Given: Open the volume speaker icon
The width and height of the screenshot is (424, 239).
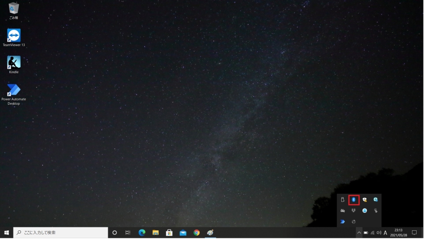Looking at the screenshot, I should pyautogui.click(x=379, y=233).
